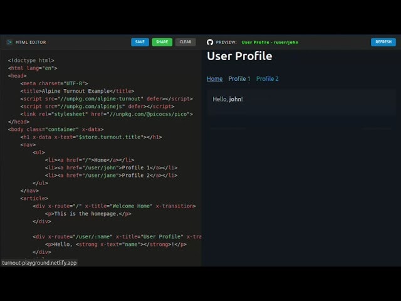Click the 'Alpine Turnout Example' title line
This screenshot has height=301, width=401.
pos(77,91)
